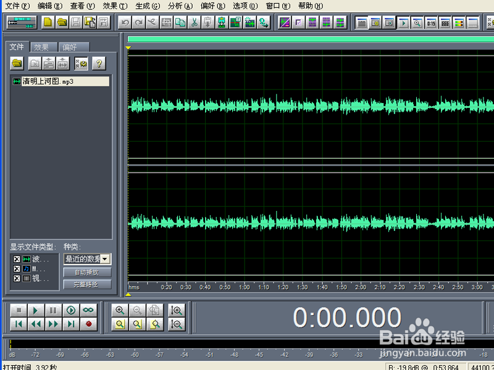Click the insert into multitrack icon

pyautogui.click(x=49, y=64)
